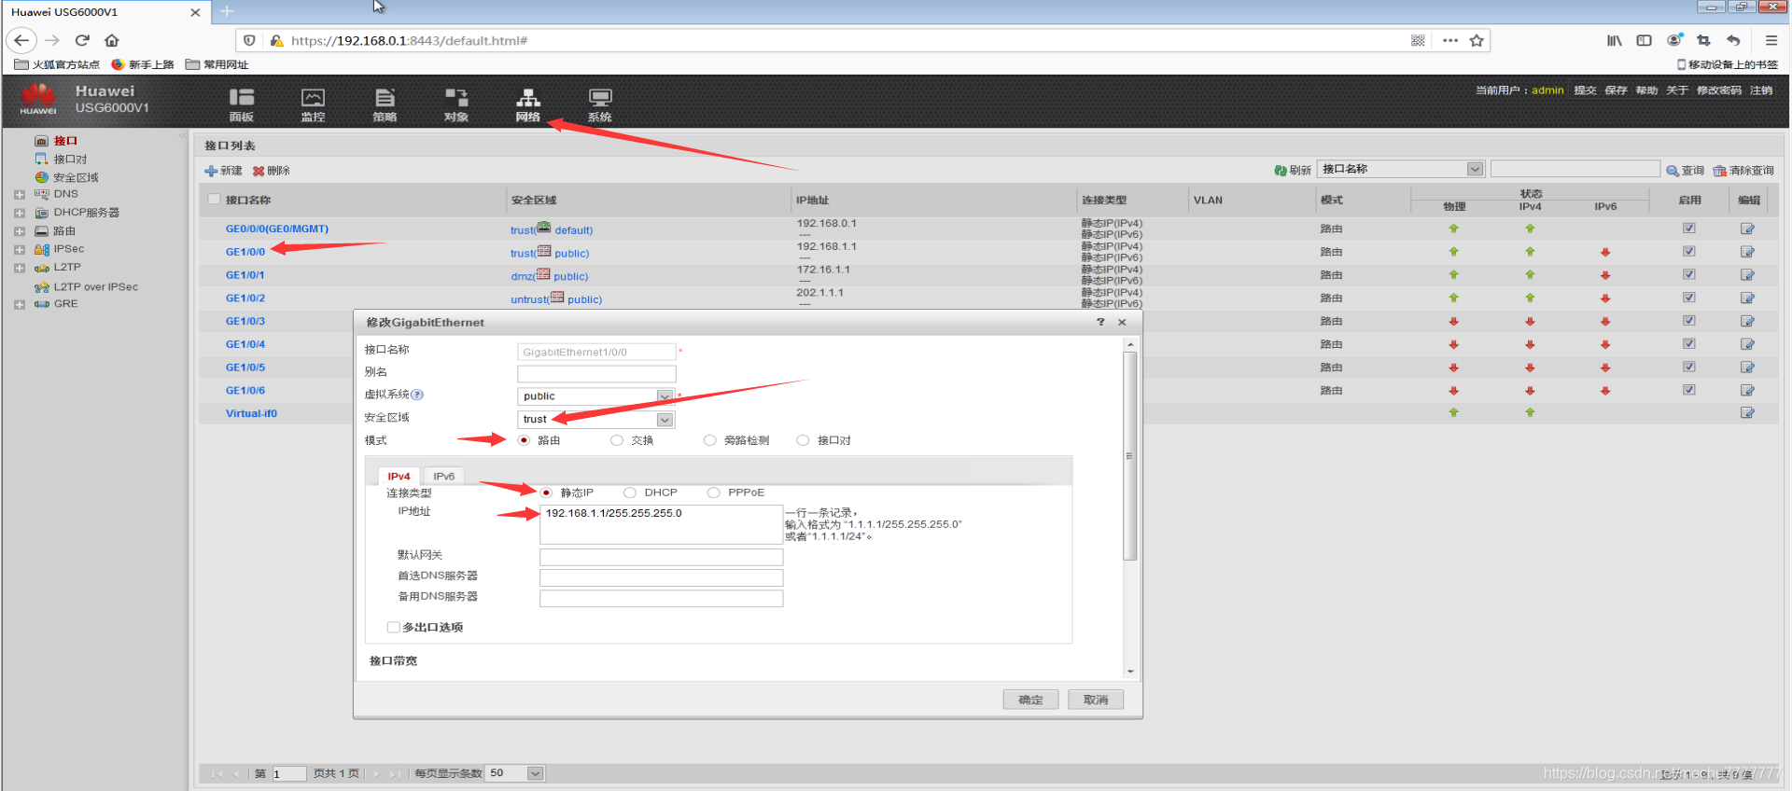Click 默认网关 input field
This screenshot has height=791, width=1792.
pyautogui.click(x=661, y=557)
